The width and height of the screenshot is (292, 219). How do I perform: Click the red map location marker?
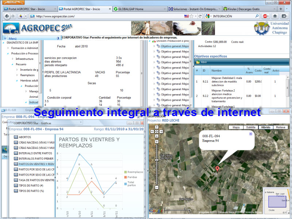click(x=217, y=169)
